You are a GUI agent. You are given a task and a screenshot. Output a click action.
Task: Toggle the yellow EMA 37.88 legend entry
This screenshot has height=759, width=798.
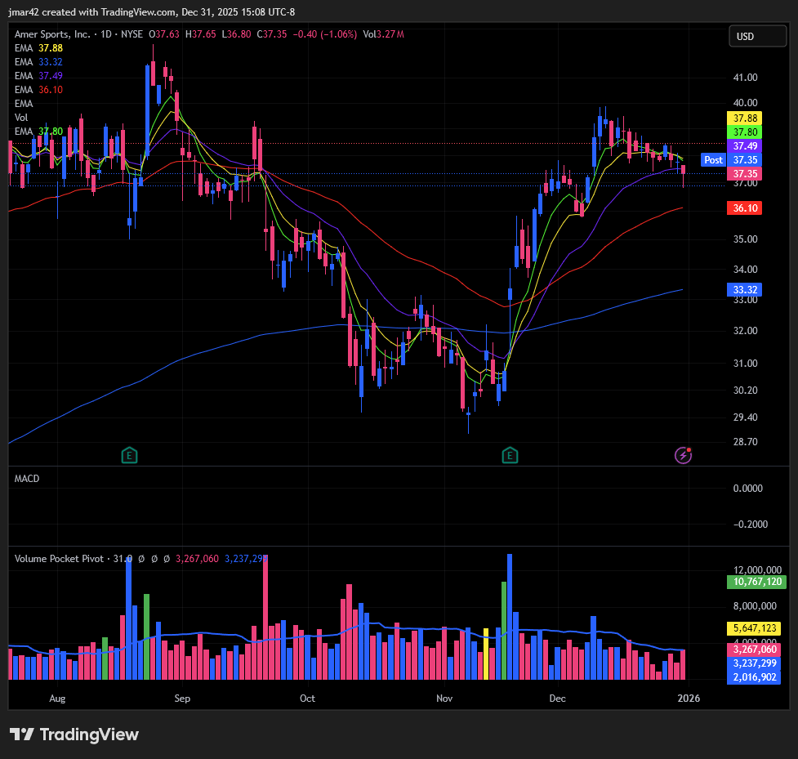click(38, 48)
